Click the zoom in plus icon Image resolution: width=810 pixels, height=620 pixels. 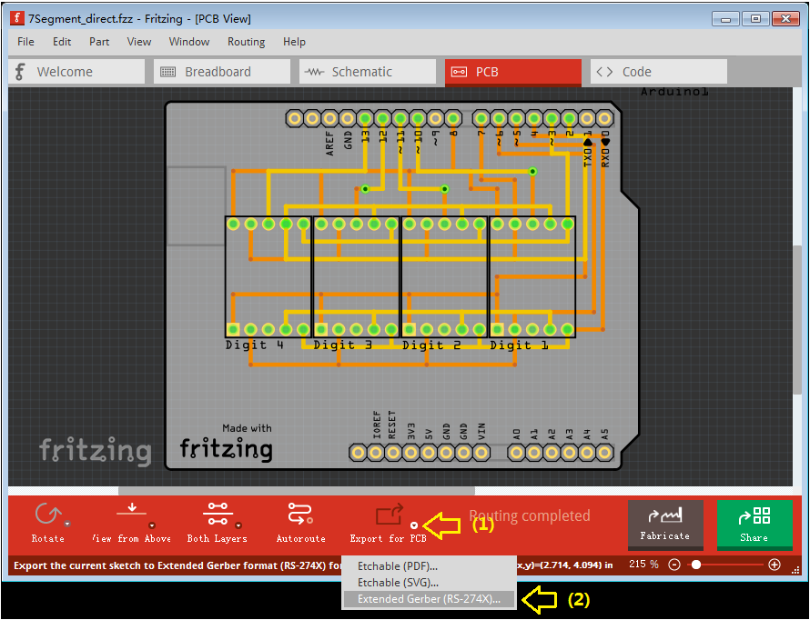coord(774,565)
